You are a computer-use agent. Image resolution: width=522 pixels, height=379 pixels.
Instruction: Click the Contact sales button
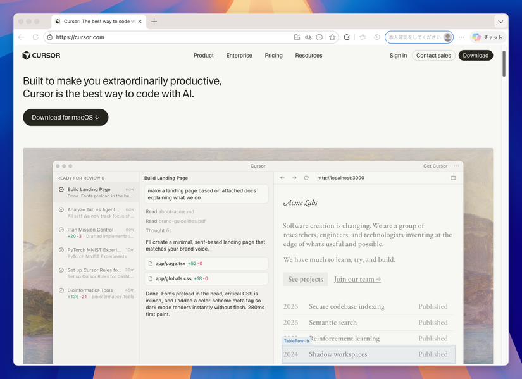433,56
